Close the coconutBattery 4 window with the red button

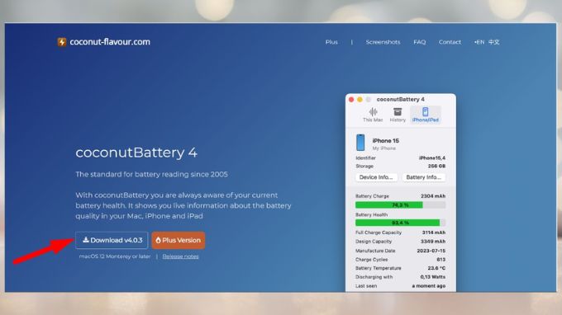pos(351,100)
